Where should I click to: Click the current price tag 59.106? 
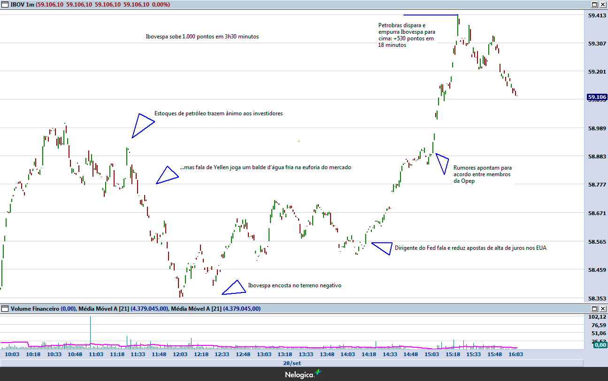(x=597, y=97)
